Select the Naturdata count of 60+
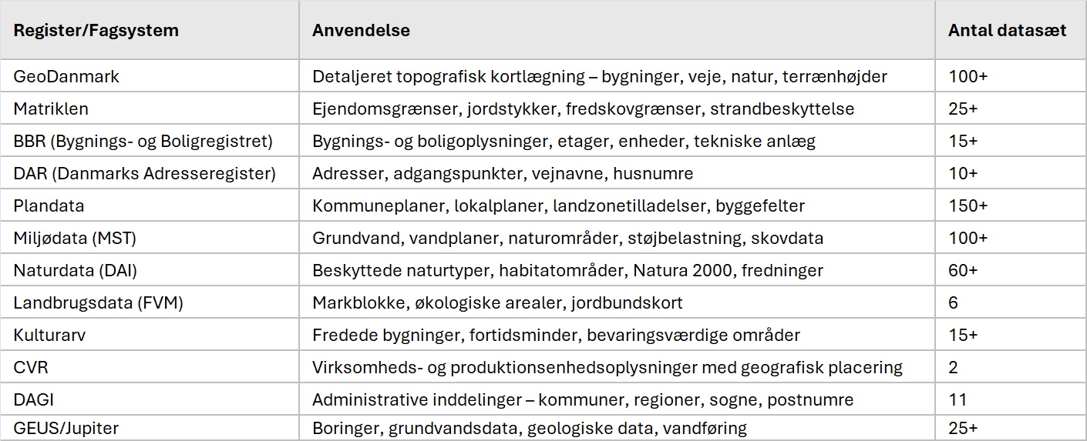The height and width of the screenshot is (441, 1087). tap(964, 271)
